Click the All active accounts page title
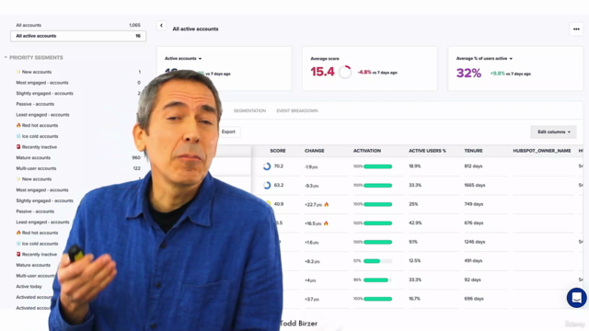 click(195, 29)
